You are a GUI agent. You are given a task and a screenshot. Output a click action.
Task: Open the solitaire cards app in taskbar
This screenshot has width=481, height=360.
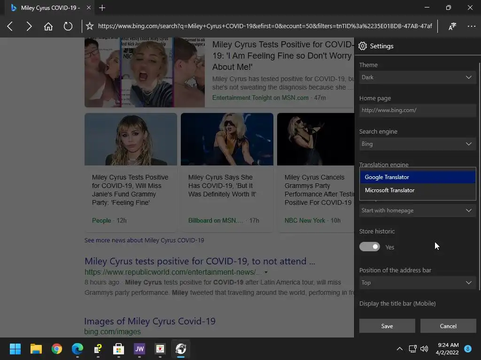pos(160,349)
